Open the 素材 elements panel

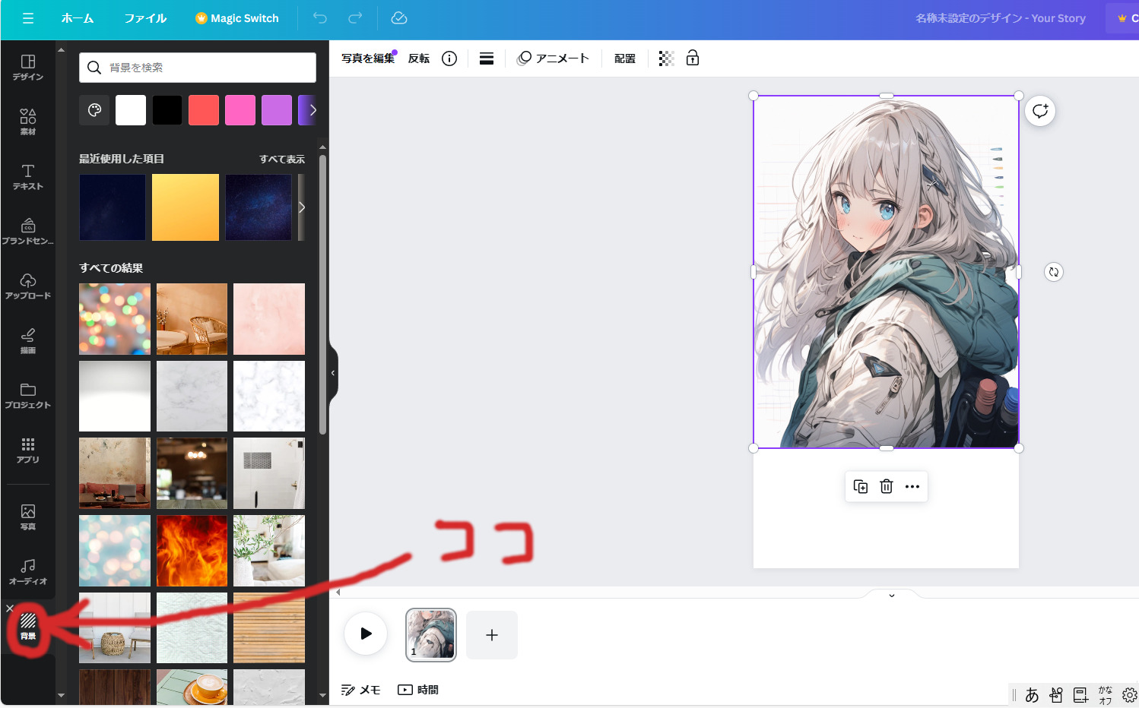[x=28, y=122]
